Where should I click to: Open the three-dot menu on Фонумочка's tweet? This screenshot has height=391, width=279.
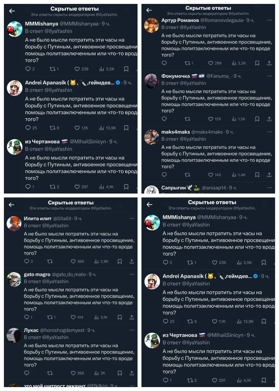(x=270, y=76)
